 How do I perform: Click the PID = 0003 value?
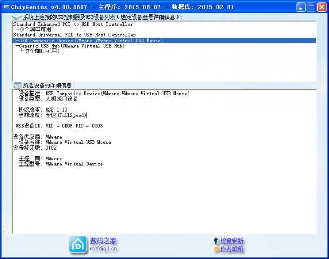pos(89,126)
